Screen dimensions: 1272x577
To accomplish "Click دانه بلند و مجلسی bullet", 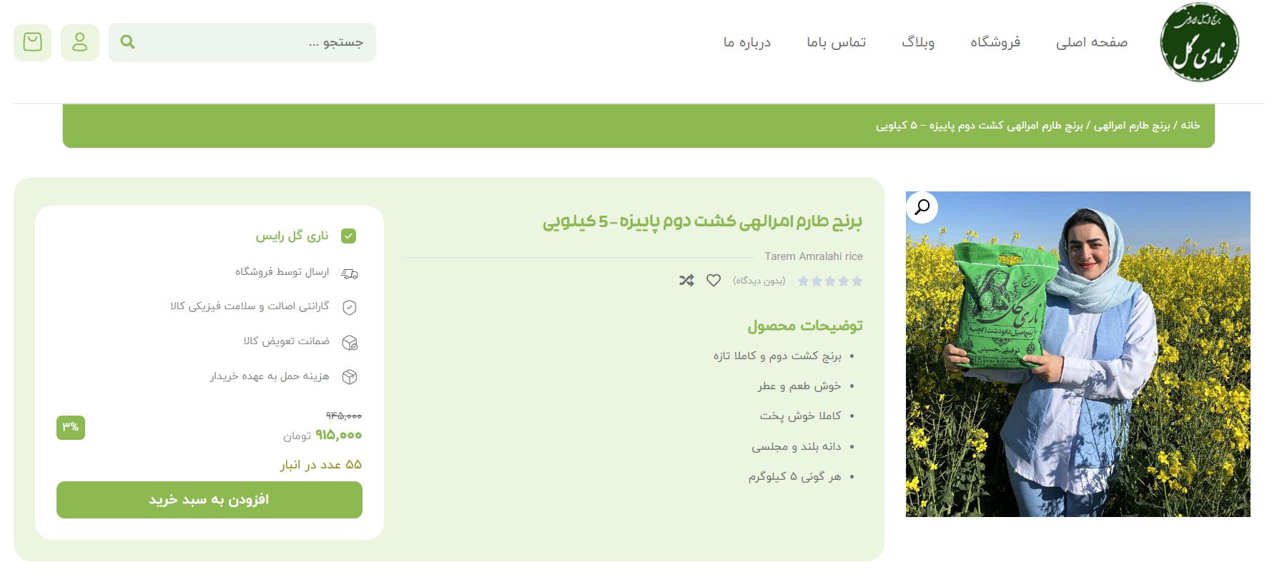I will (797, 446).
